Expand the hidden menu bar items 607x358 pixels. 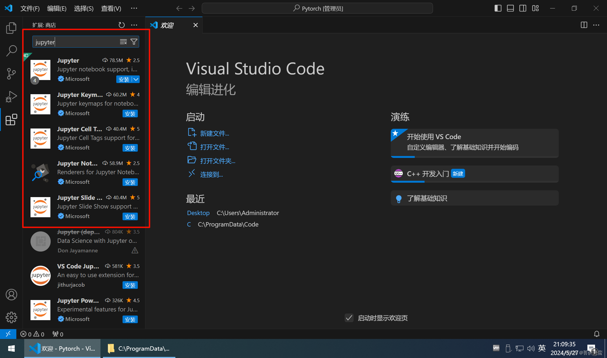[134, 8]
